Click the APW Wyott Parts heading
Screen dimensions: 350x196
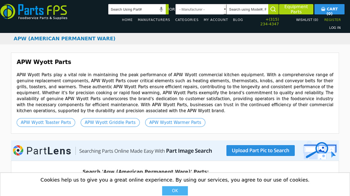point(44,62)
